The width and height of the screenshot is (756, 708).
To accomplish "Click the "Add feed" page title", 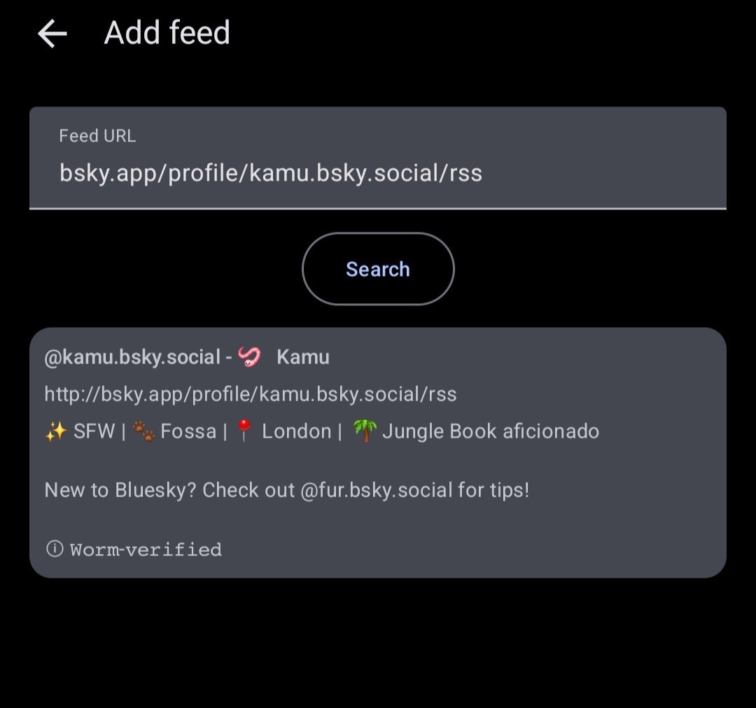I will [x=167, y=33].
